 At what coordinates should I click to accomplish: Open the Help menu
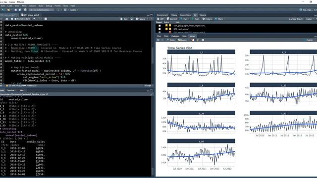click(x=73, y=6)
